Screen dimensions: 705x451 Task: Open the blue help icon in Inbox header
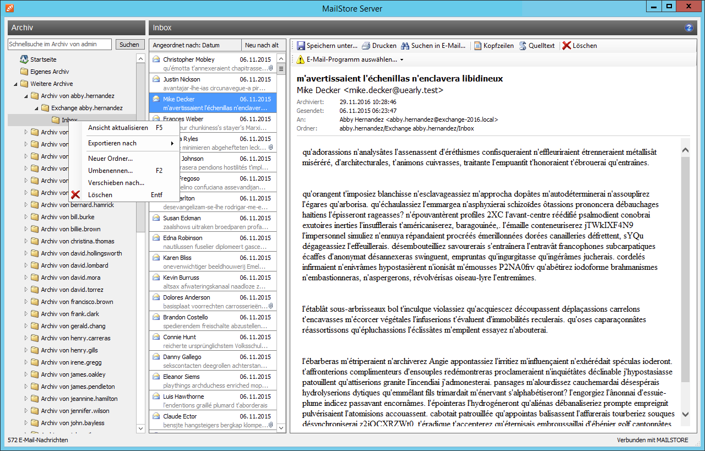pyautogui.click(x=688, y=28)
